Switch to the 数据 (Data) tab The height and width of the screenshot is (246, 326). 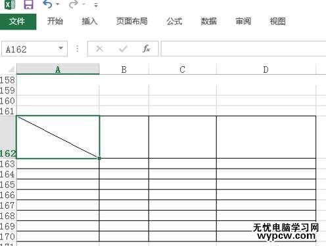click(x=208, y=22)
